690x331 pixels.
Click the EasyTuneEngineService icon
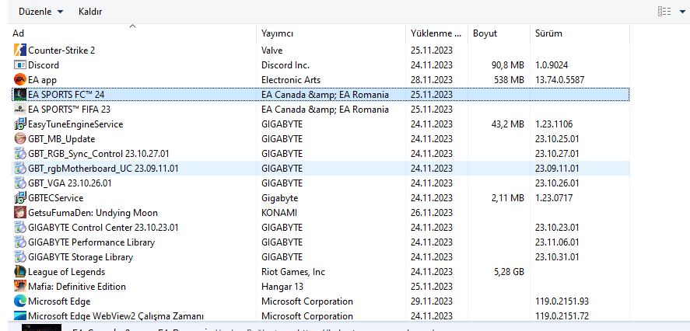20,124
